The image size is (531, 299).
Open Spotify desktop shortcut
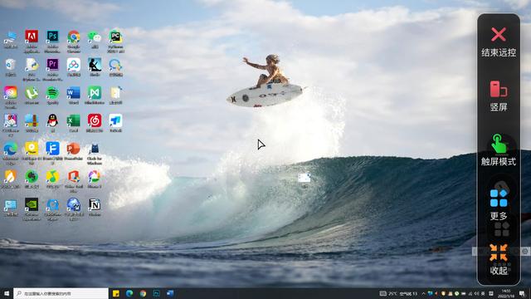(52, 96)
